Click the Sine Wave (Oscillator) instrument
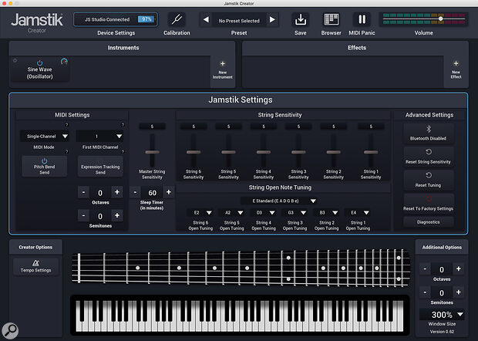This screenshot has height=341, width=478. click(39, 70)
